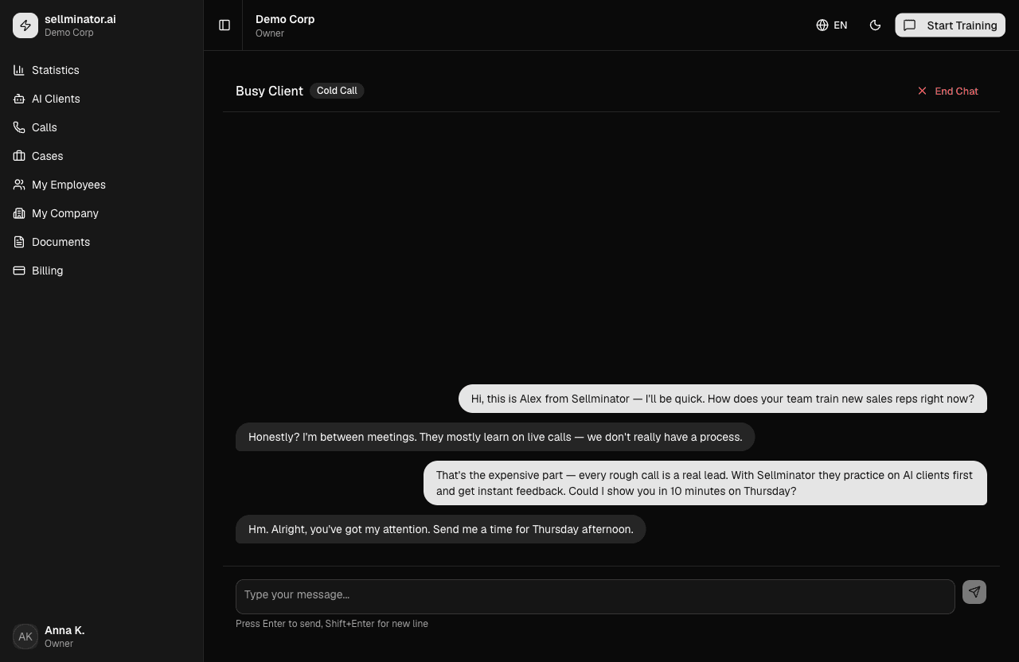Viewport: 1019px width, 662px height.
Task: Click the reply "Hm. Alright, you've got my attention"
Action: point(441,529)
